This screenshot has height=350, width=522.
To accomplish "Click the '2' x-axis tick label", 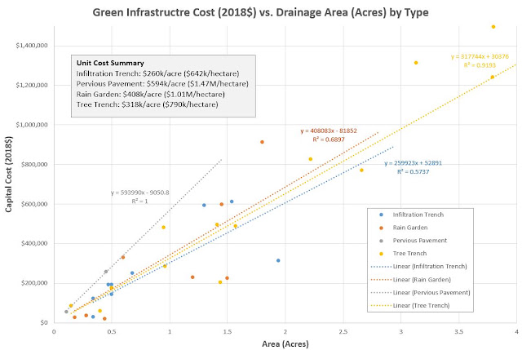I will [285, 332].
